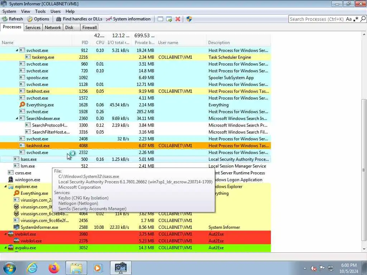Launch Internet Explorer from taskbar
Image resolution: width=367 pixels, height=275 pixels.
(32, 268)
